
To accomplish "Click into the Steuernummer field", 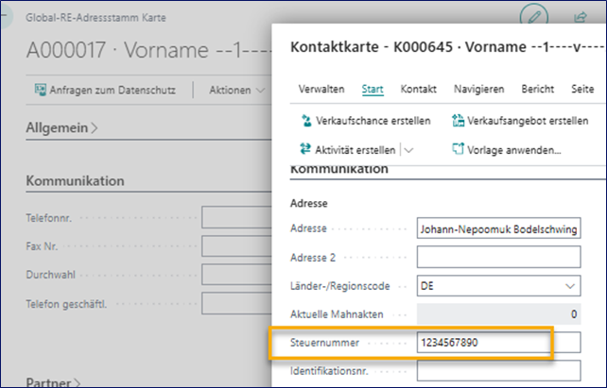I will point(498,343).
